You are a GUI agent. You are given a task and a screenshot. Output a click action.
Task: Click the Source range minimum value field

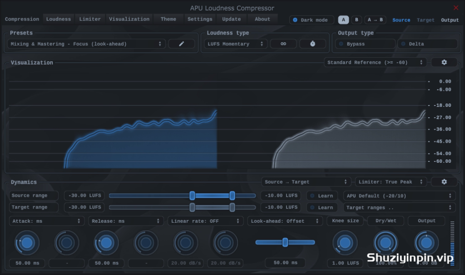coord(84,195)
